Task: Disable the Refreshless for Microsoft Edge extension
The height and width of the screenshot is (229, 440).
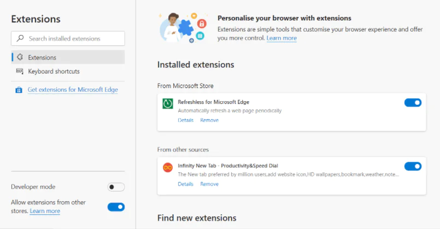Action: [413, 102]
